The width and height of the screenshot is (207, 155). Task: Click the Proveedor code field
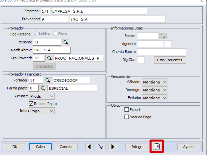point(55,19)
